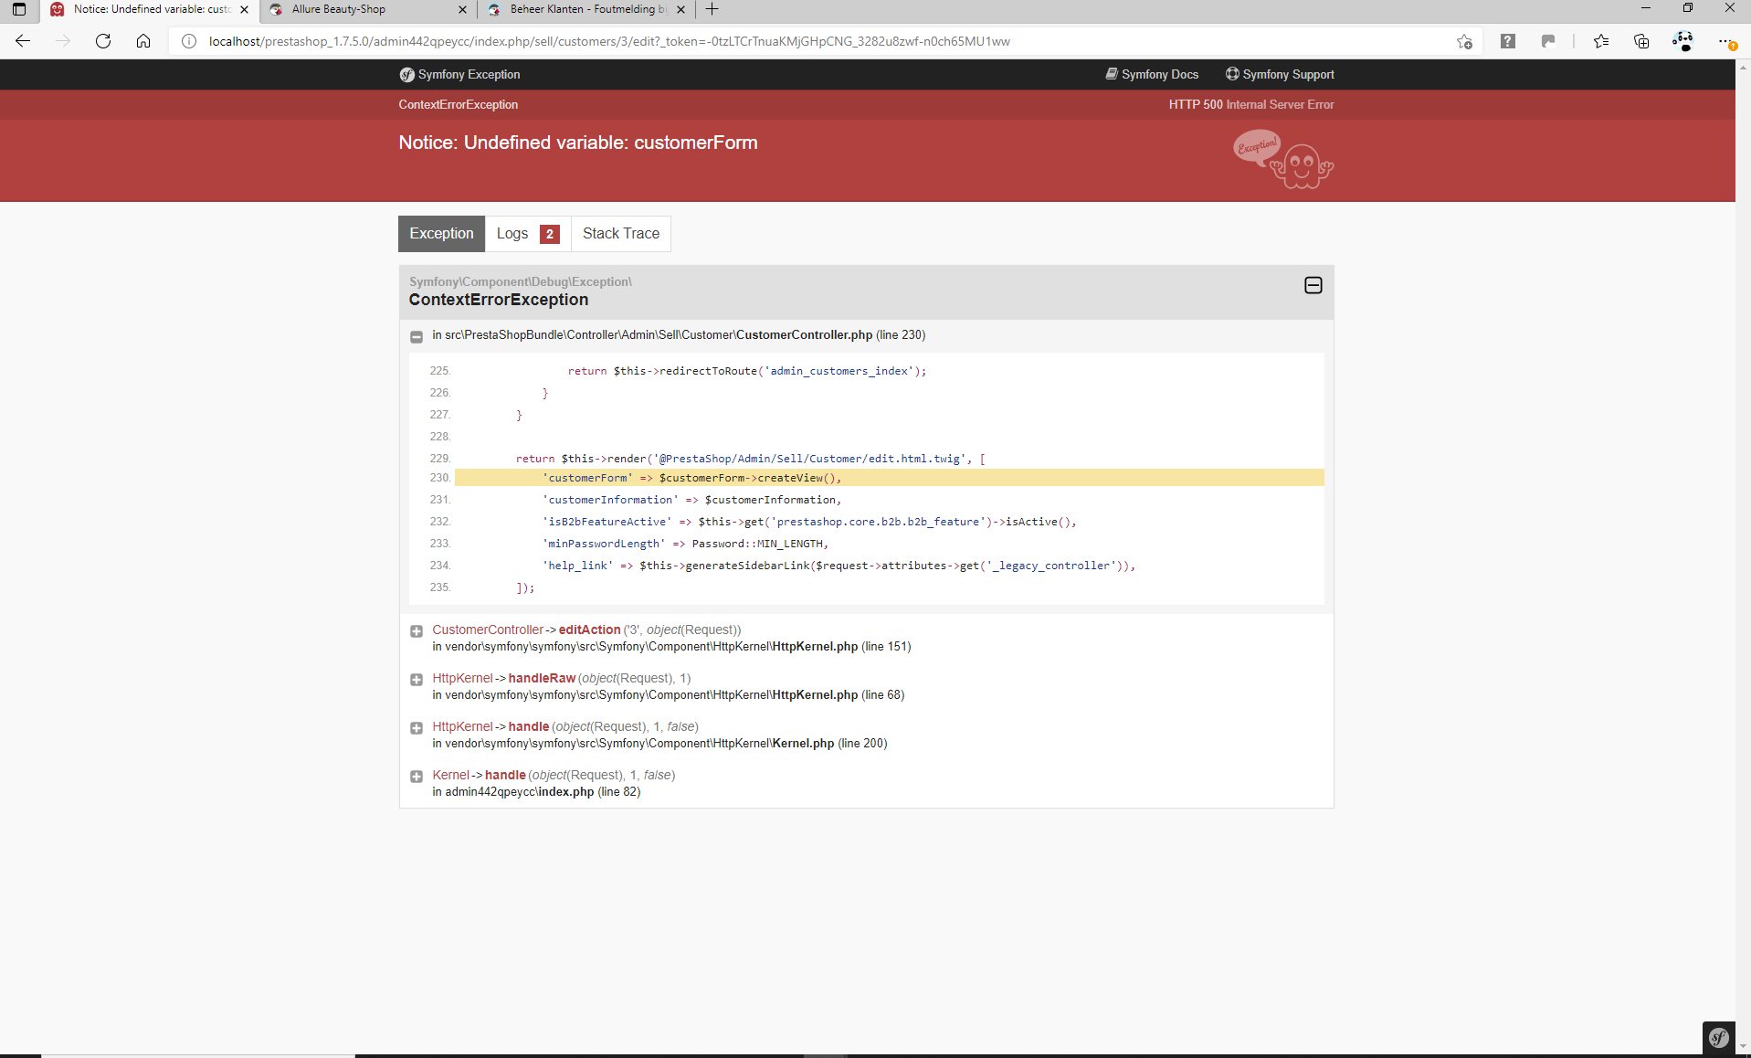View site information for localhost
The image size is (1751, 1058).
click(x=188, y=41)
